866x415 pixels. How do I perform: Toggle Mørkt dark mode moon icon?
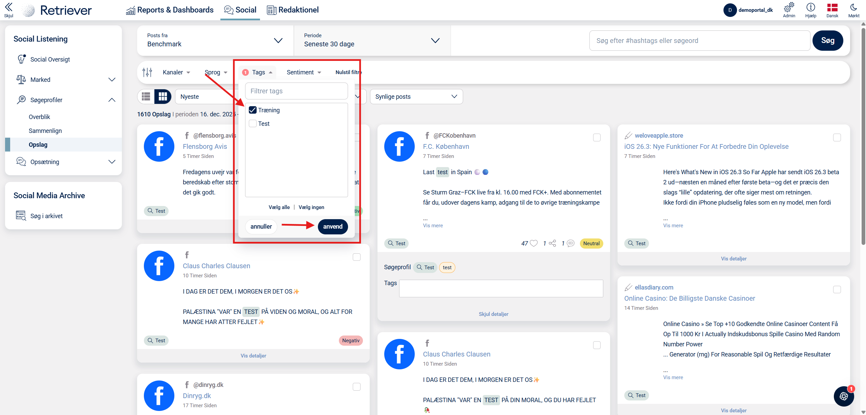(853, 7)
